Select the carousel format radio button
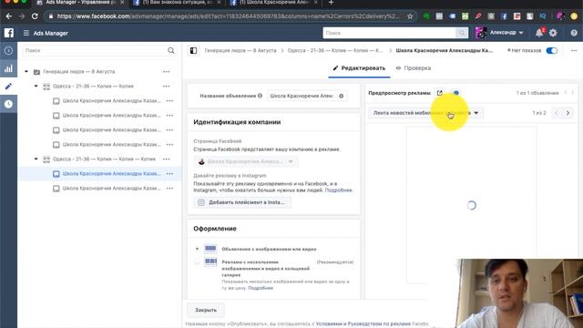The image size is (583, 328). (x=197, y=261)
